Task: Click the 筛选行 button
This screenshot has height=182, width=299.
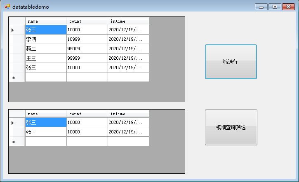Action: (x=231, y=62)
